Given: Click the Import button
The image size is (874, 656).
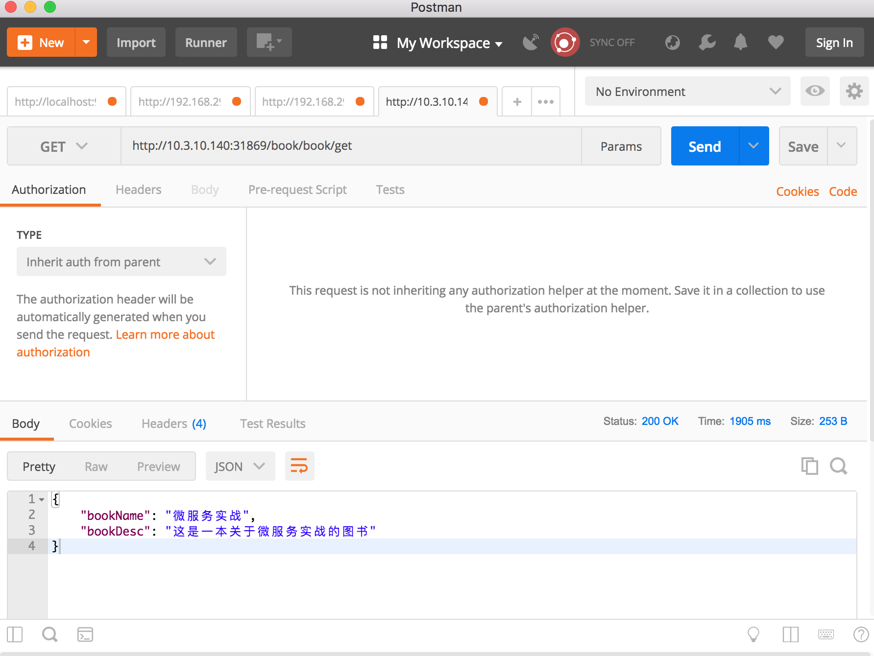Looking at the screenshot, I should [x=136, y=43].
